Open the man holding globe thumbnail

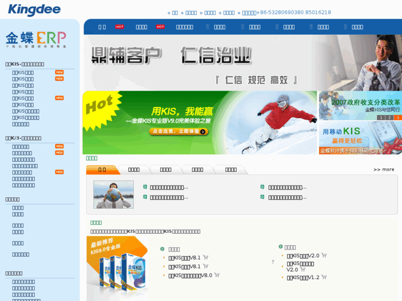coord(113,195)
